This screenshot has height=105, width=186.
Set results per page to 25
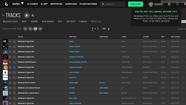click(25, 29)
